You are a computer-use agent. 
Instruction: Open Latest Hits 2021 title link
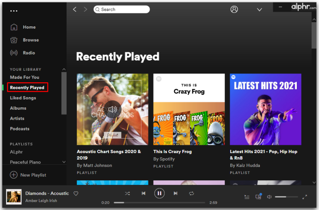pyautogui.click(x=264, y=154)
